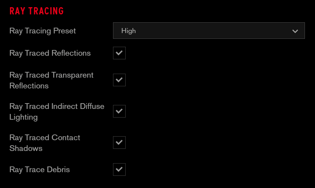This screenshot has height=188, width=315.
Task: Click the red RAY TRACING section heading
Action: pos(37,11)
